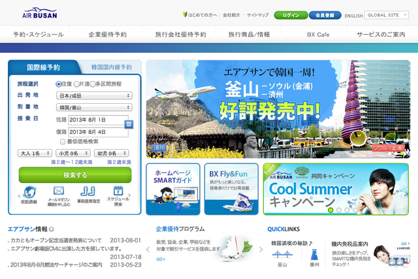Open the 企業優待予約 menu
This screenshot has height=279, width=418.
pos(107,35)
